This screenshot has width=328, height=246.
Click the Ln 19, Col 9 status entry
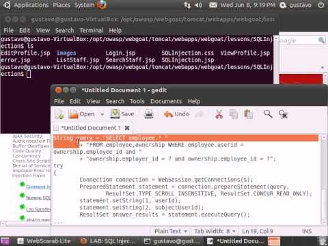tap(258, 231)
